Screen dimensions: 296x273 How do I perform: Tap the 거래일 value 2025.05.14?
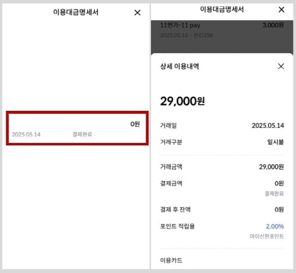click(x=268, y=126)
